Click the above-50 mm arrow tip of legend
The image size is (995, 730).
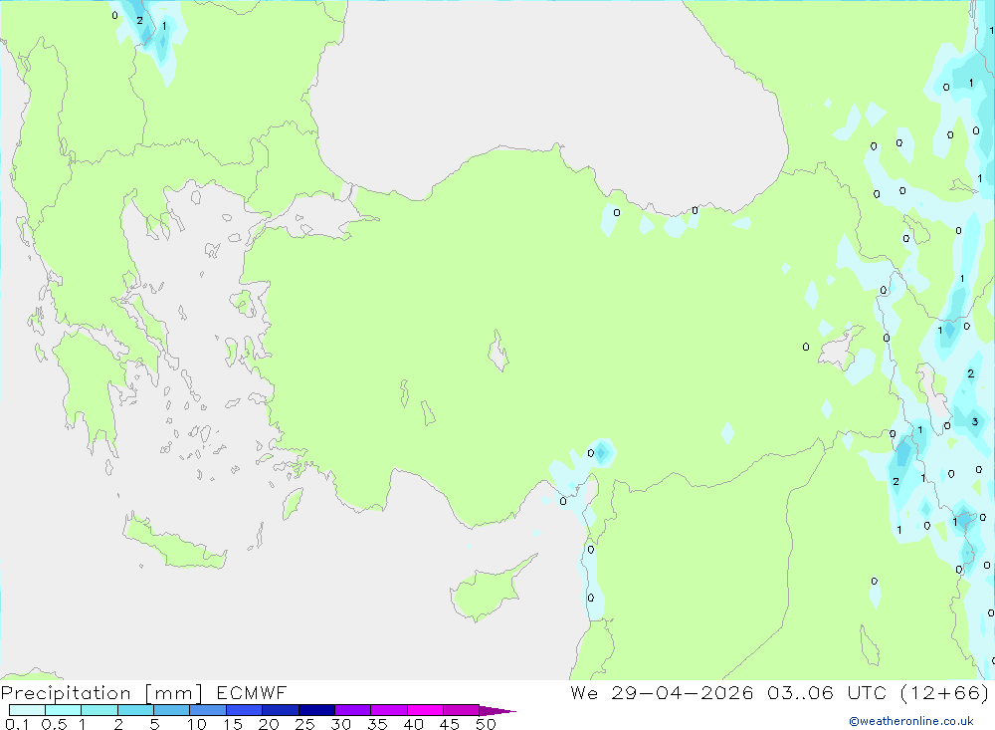tap(497, 710)
